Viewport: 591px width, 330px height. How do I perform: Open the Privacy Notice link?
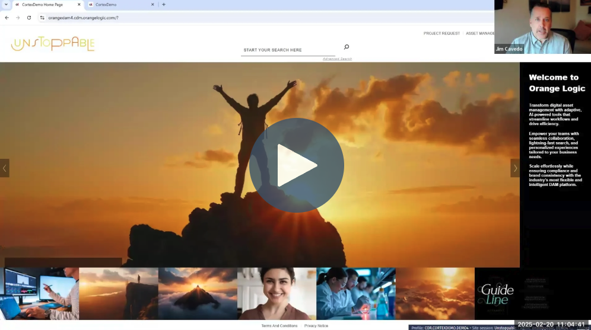[x=316, y=326]
